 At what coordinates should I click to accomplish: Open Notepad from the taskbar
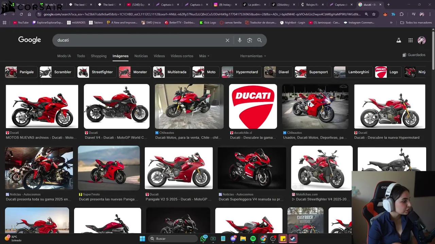(x=223, y=239)
